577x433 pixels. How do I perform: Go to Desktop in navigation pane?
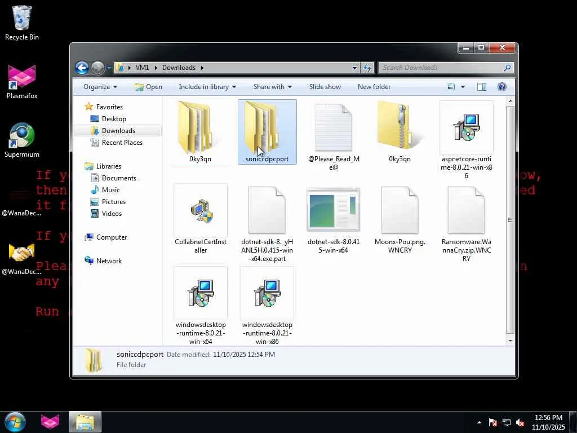[114, 119]
